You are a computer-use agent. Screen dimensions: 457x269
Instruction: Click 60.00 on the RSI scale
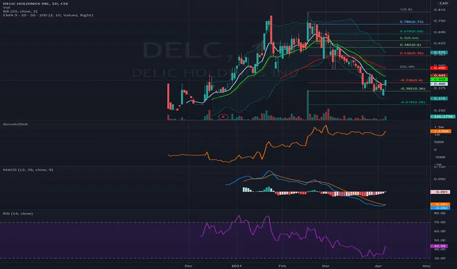point(439,231)
